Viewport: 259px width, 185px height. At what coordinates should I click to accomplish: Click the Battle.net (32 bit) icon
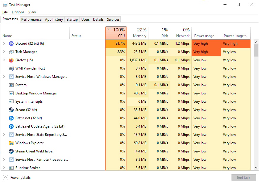click(11, 118)
